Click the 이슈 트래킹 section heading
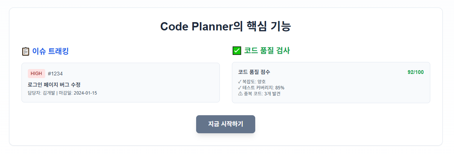Screen dimensions: 454x155 50,51
